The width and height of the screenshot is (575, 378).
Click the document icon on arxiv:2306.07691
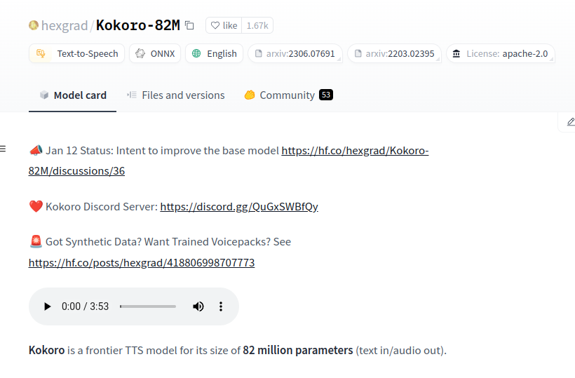(x=259, y=53)
